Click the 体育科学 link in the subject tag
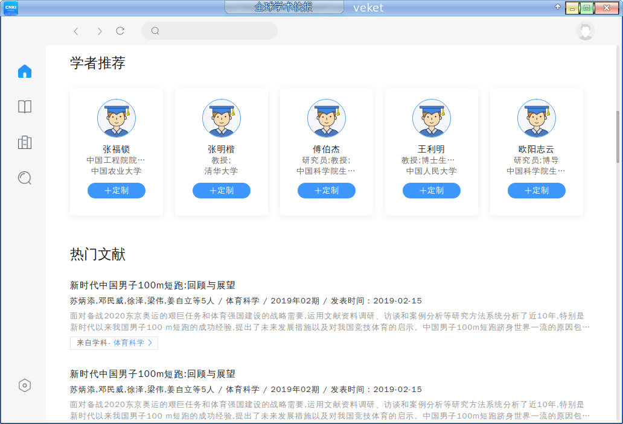Screen dimensions: 623x424 click(x=129, y=343)
